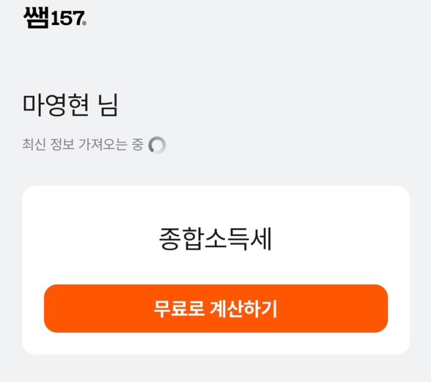The image size is (431, 382).
Task: Click the 최신 정보 가져오는 중 status text
Action: pyautogui.click(x=82, y=145)
